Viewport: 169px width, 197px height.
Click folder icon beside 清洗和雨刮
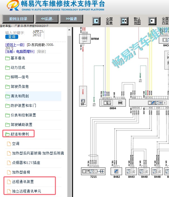coord(8,96)
